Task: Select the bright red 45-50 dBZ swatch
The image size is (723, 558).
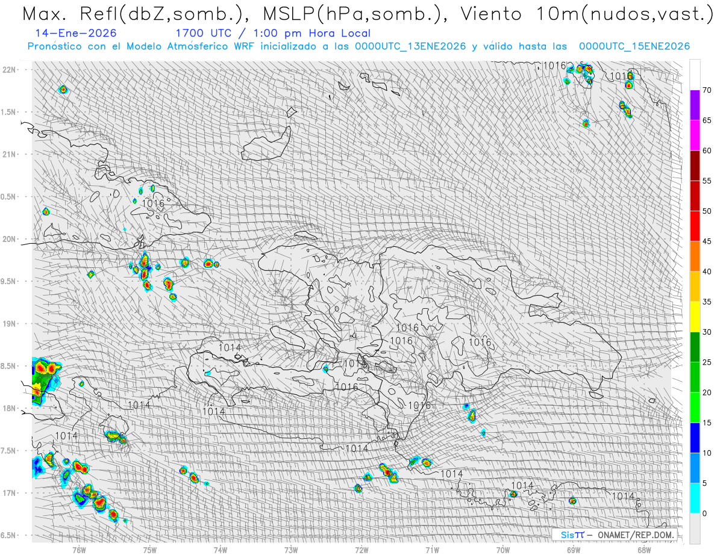Action: (x=695, y=226)
